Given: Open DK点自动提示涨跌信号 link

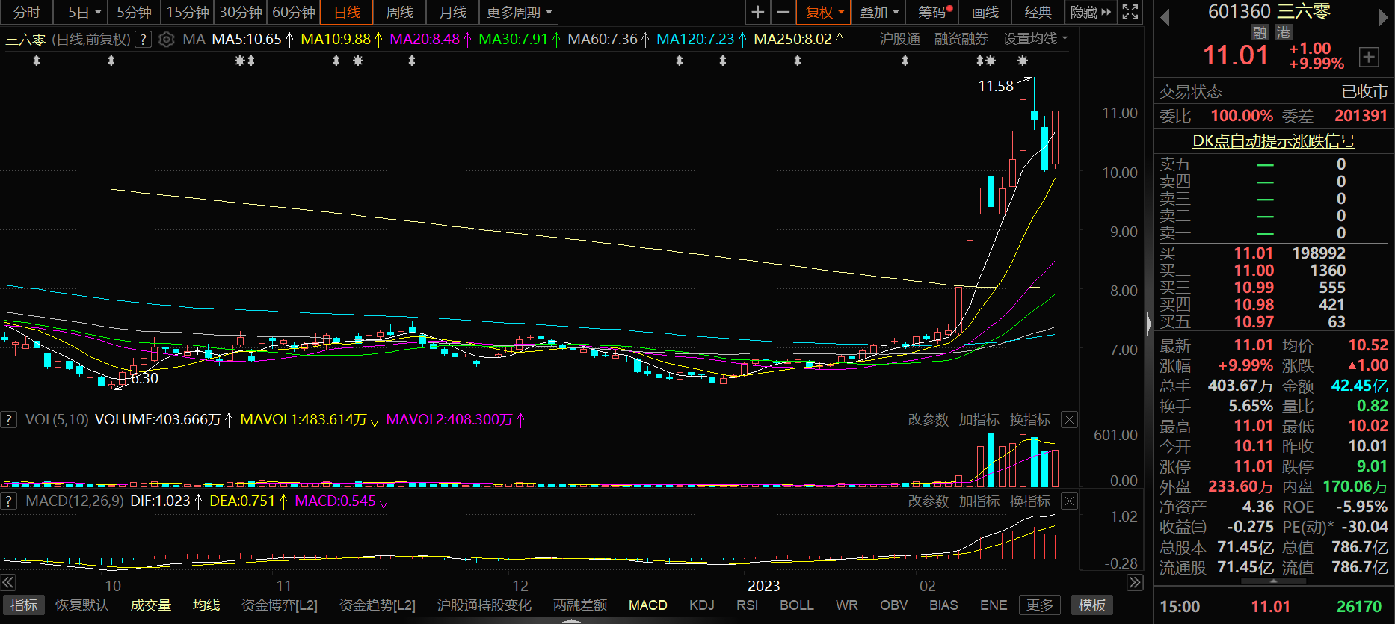Looking at the screenshot, I should pyautogui.click(x=1273, y=141).
